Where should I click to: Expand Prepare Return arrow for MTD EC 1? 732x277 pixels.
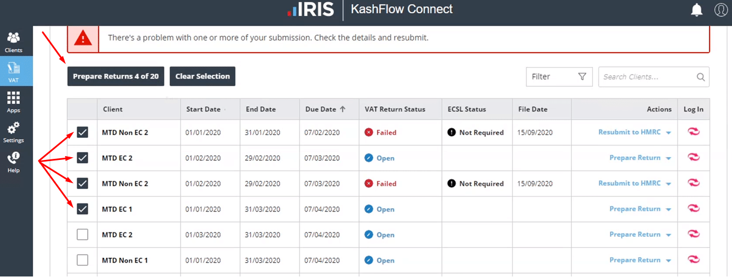click(668, 209)
